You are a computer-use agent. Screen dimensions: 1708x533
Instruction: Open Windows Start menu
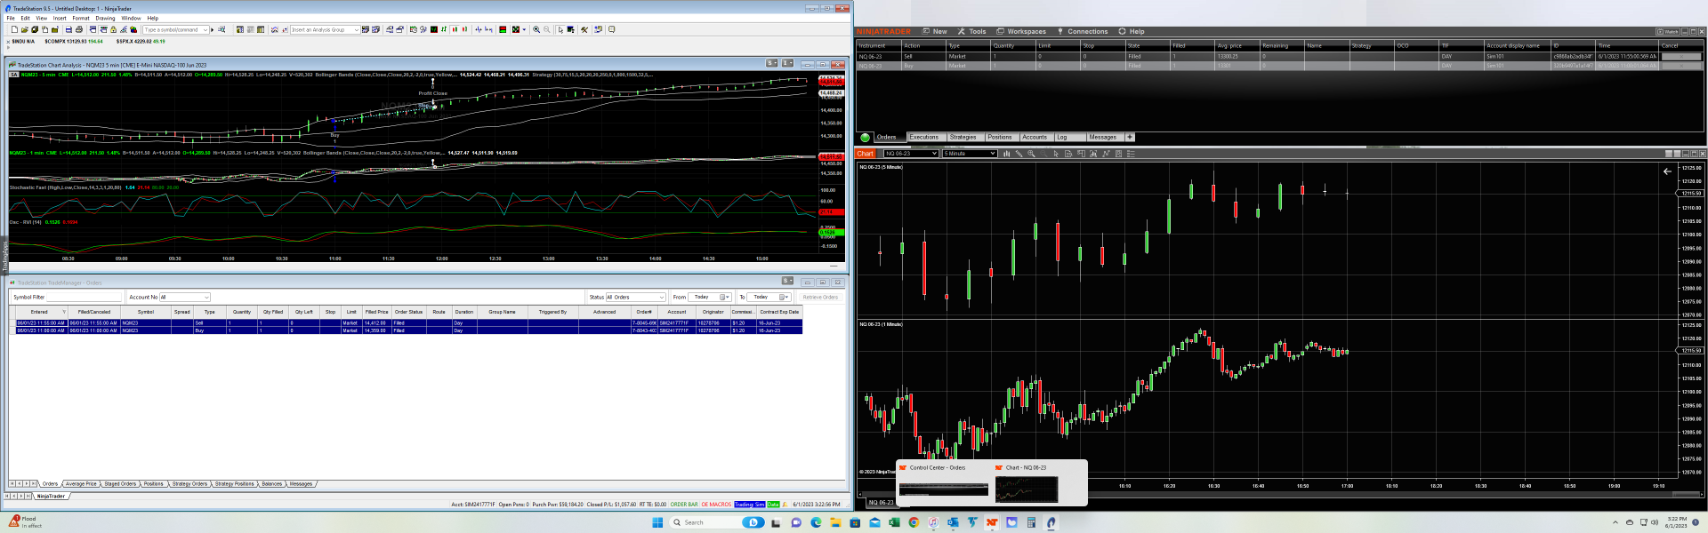(x=657, y=522)
